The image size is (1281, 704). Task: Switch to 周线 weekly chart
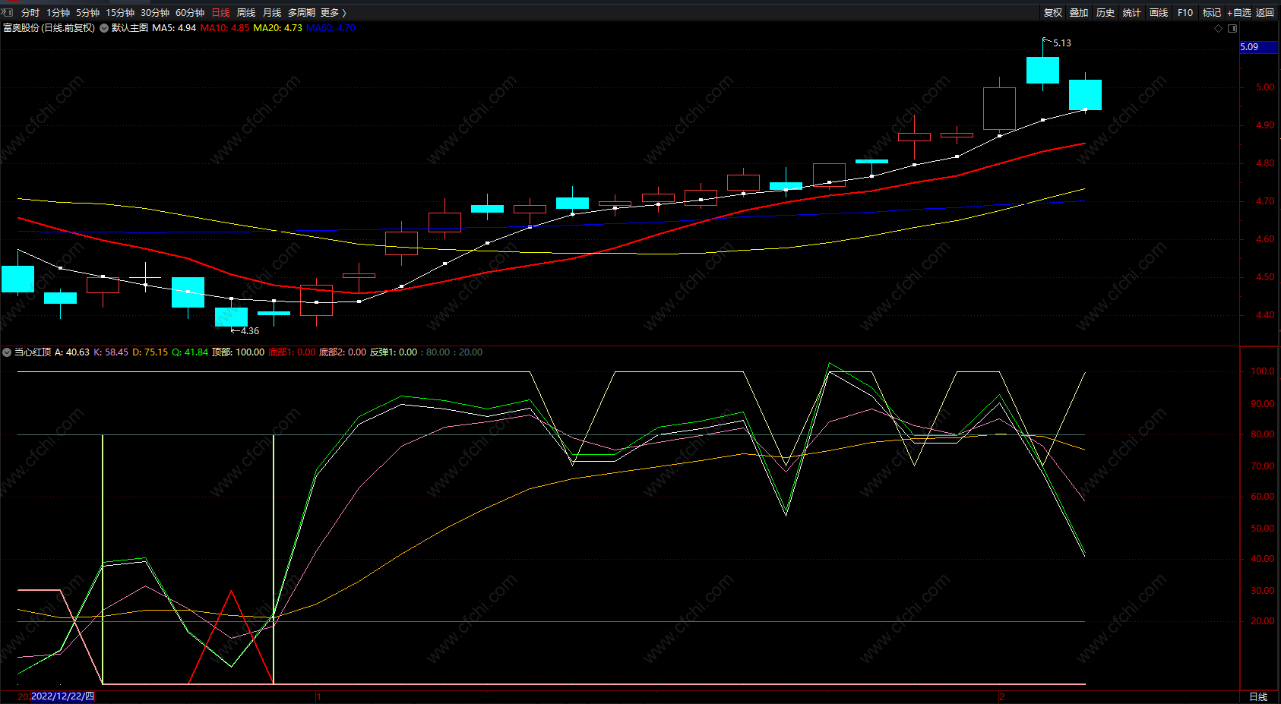(x=246, y=13)
